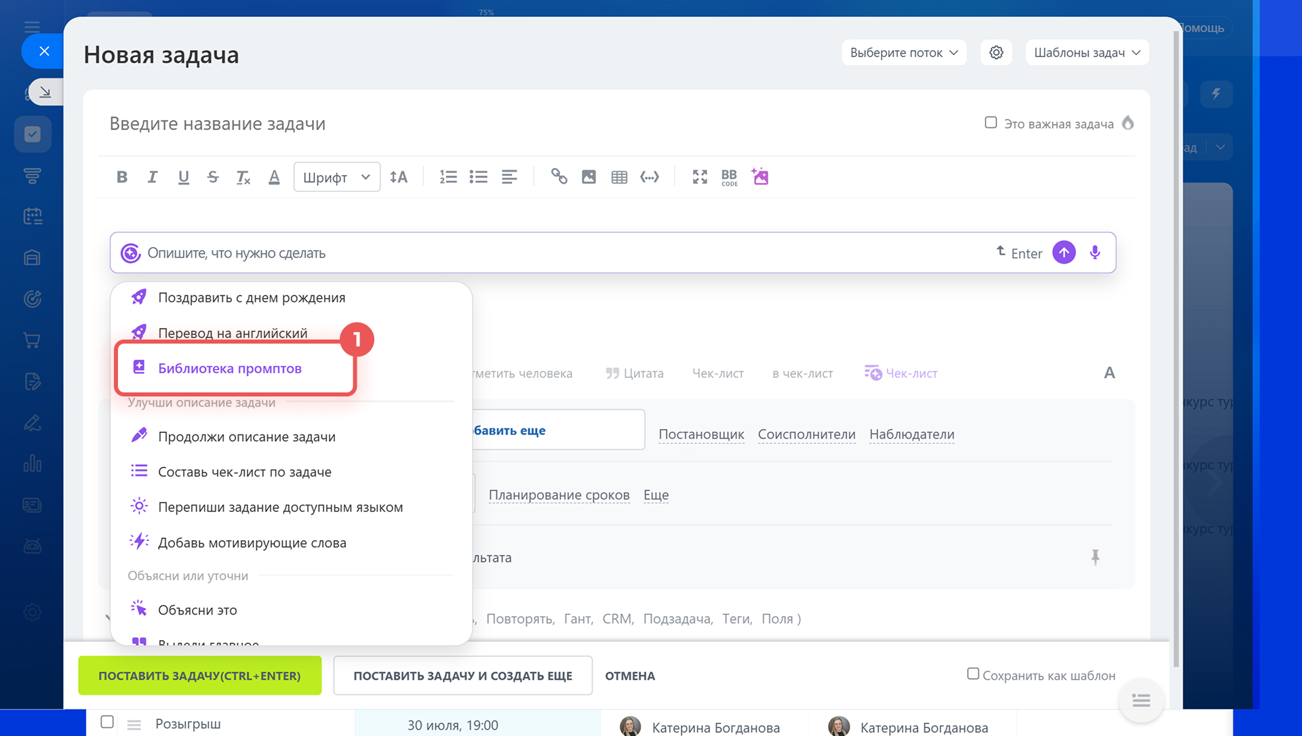Click ПОСТАВИТЬ ЗАДАЧУ И СОЗДАТЬ ЕЩЕ
Viewport: 1302px width, 736px height.
pos(463,676)
